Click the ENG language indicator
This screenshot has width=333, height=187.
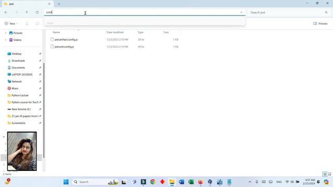coord(279,182)
